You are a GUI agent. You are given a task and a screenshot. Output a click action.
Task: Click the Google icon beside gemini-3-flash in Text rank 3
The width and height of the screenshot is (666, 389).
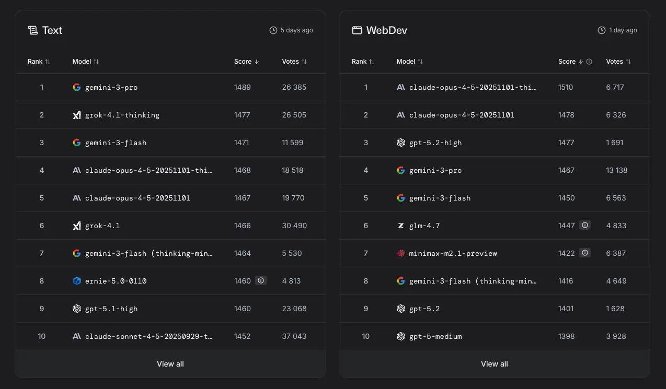[77, 143]
